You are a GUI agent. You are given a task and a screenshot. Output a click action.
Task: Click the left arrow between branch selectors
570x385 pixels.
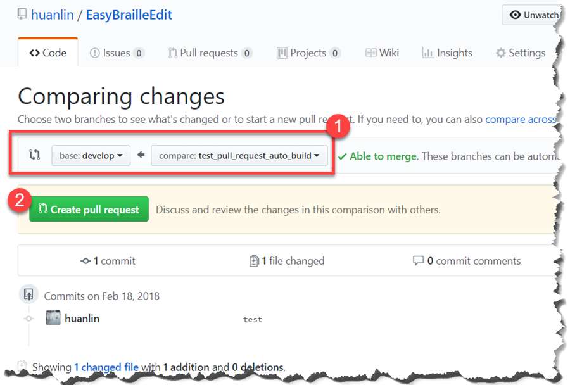tap(141, 155)
